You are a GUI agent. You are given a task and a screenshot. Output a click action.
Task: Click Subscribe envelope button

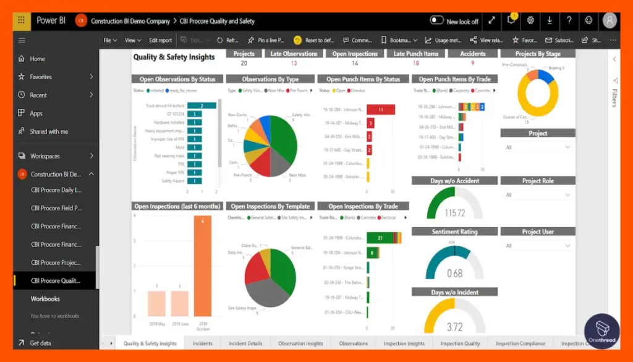pyautogui.click(x=559, y=40)
